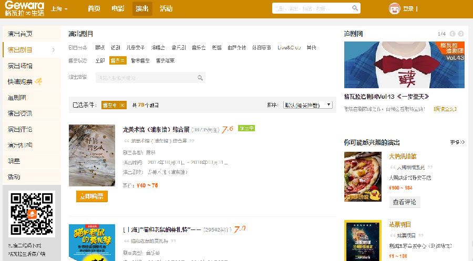Click the sidebar QR code image
The width and height of the screenshot is (473, 261).
[x=32, y=214]
